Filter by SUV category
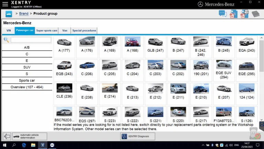The width and height of the screenshot is (264, 149). point(27,67)
